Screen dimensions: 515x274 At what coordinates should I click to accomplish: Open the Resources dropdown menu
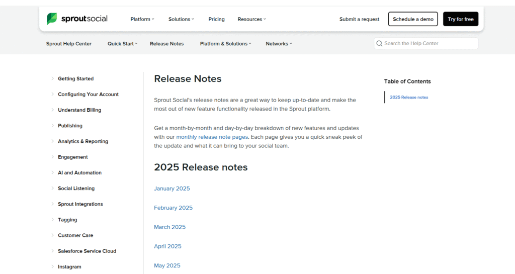[x=252, y=19]
